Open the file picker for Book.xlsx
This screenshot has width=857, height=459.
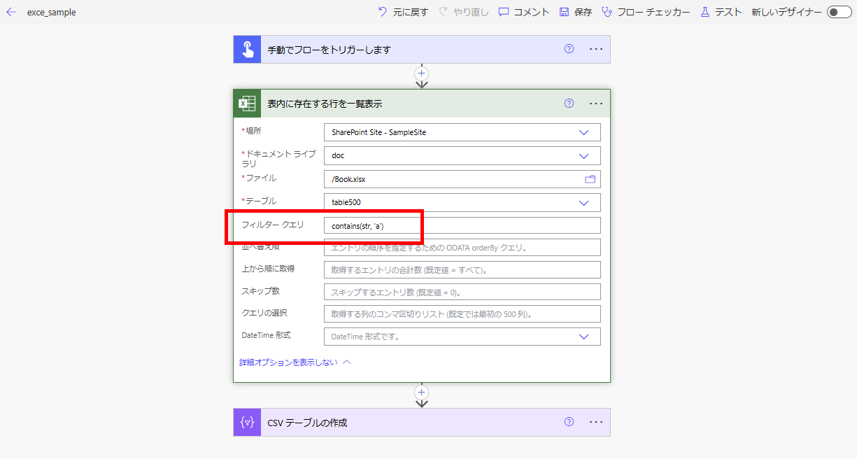click(590, 178)
